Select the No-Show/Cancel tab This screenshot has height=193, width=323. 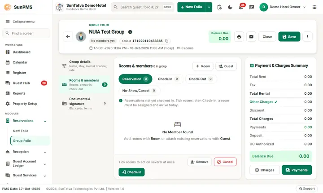pos(139,91)
